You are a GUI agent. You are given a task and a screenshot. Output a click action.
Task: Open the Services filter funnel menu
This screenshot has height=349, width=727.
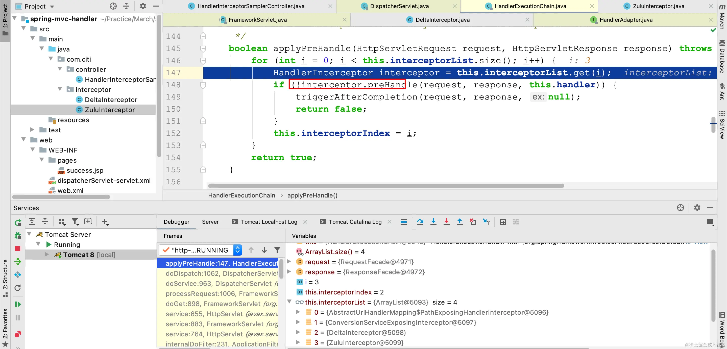click(x=75, y=222)
